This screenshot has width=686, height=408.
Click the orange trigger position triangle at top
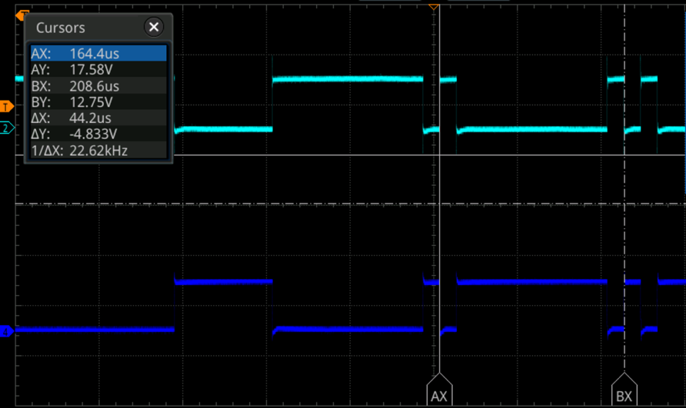click(433, 7)
